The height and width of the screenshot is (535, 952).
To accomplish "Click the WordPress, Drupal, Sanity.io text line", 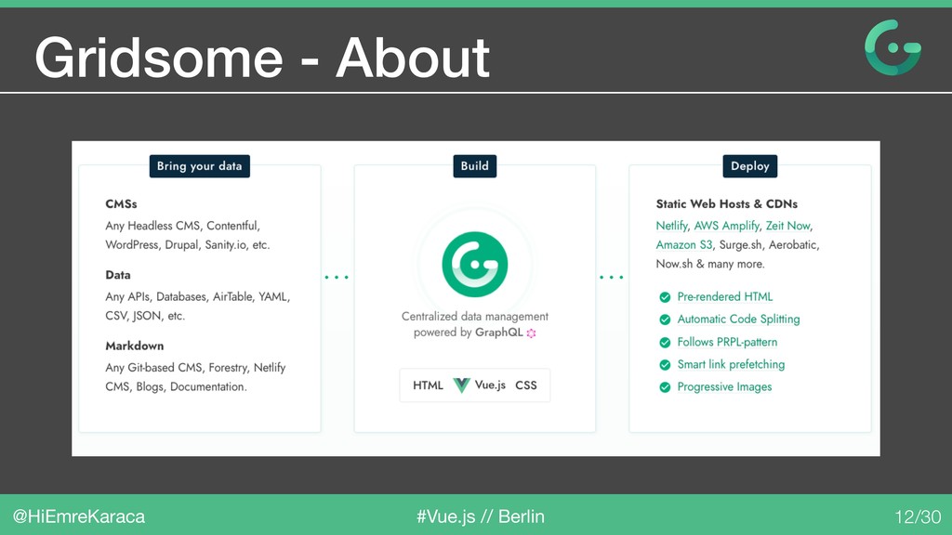I will coord(188,245).
